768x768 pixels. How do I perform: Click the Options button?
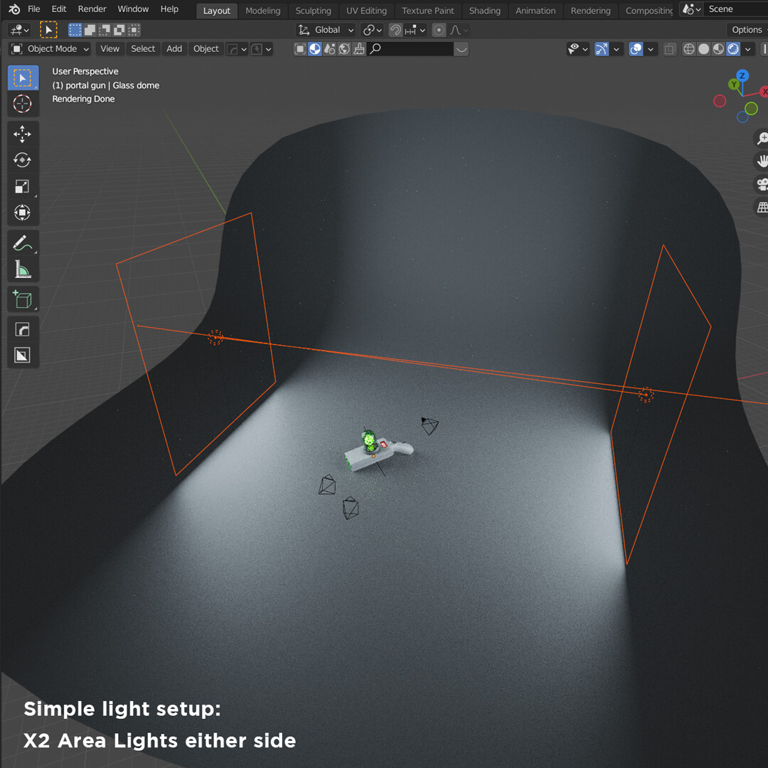coord(747,30)
